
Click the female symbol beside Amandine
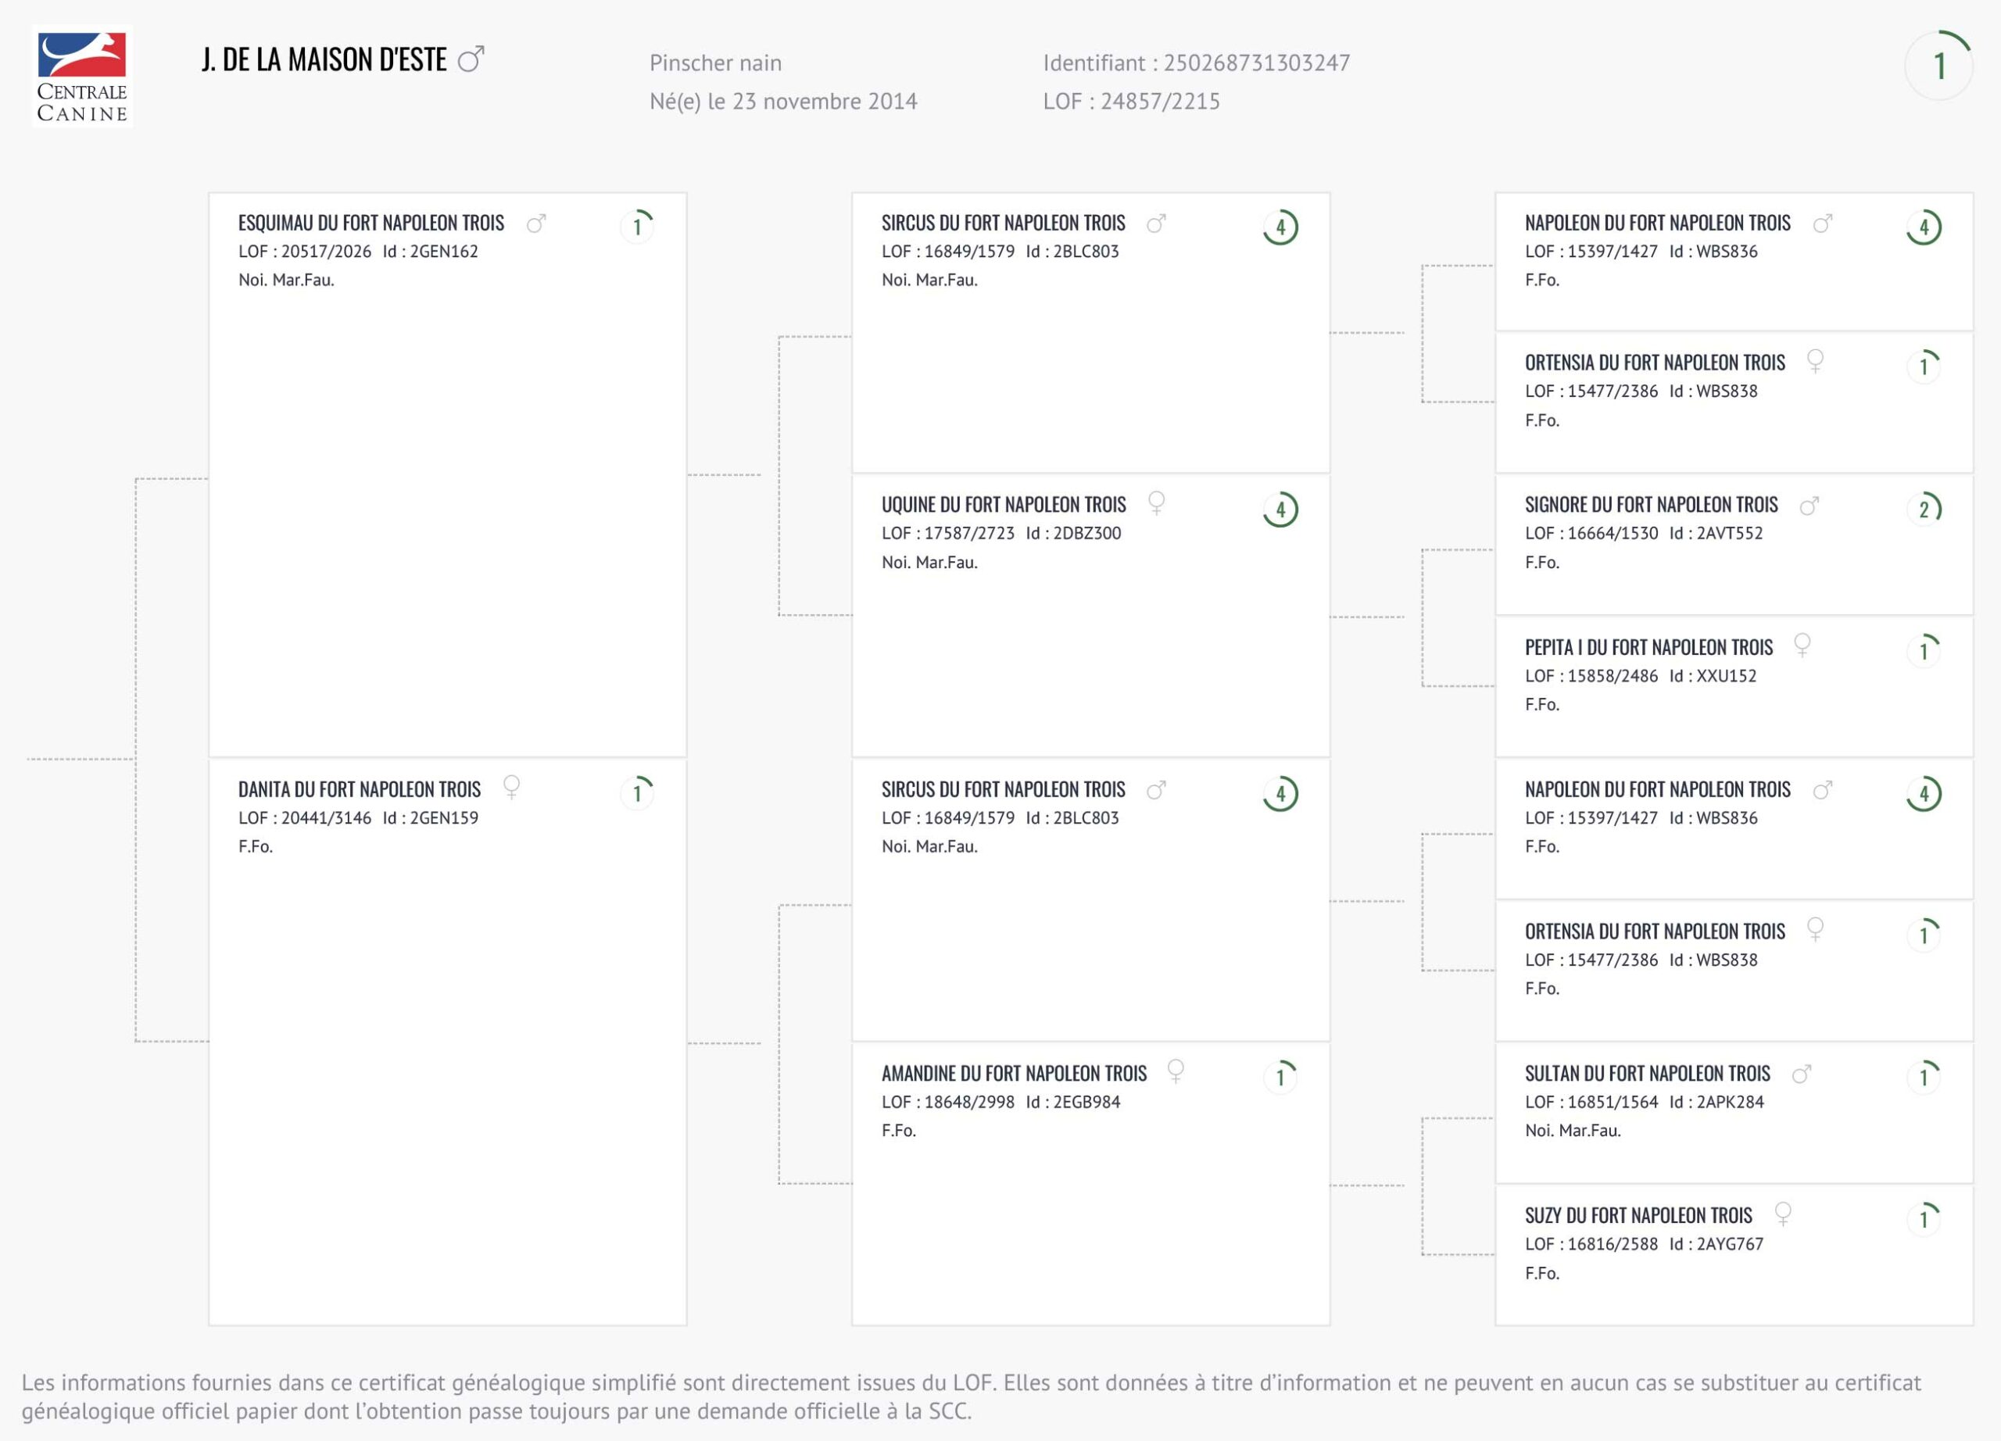[x=1175, y=1071]
